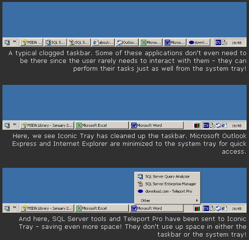Click the Iconic Tray books icon in bottom taskbar
This screenshot has width=249, height=240.
coord(197,208)
